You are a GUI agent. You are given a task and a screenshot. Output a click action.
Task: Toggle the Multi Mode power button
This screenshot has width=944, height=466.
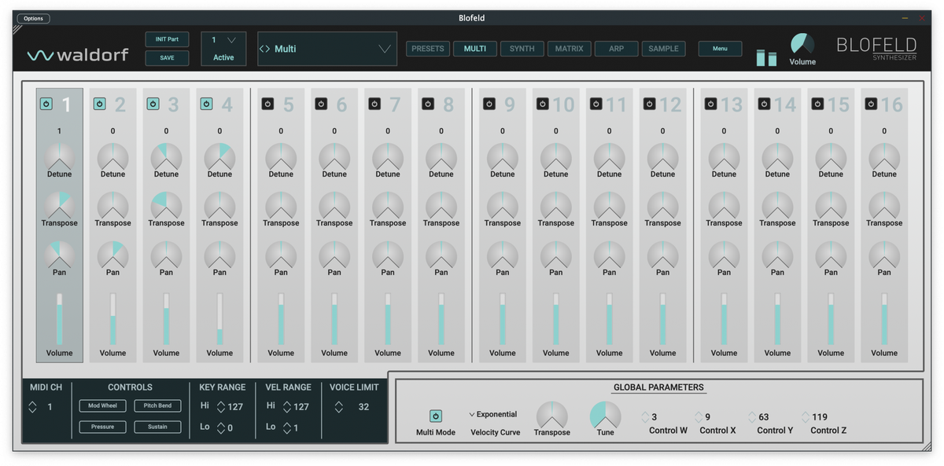[x=435, y=416]
